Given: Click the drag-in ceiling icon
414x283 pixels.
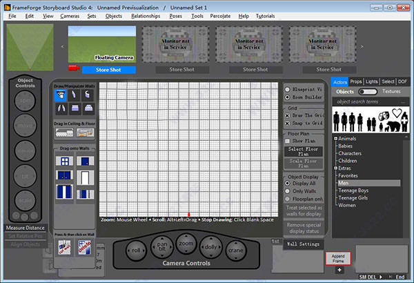Looking at the screenshot, I should click(64, 133).
